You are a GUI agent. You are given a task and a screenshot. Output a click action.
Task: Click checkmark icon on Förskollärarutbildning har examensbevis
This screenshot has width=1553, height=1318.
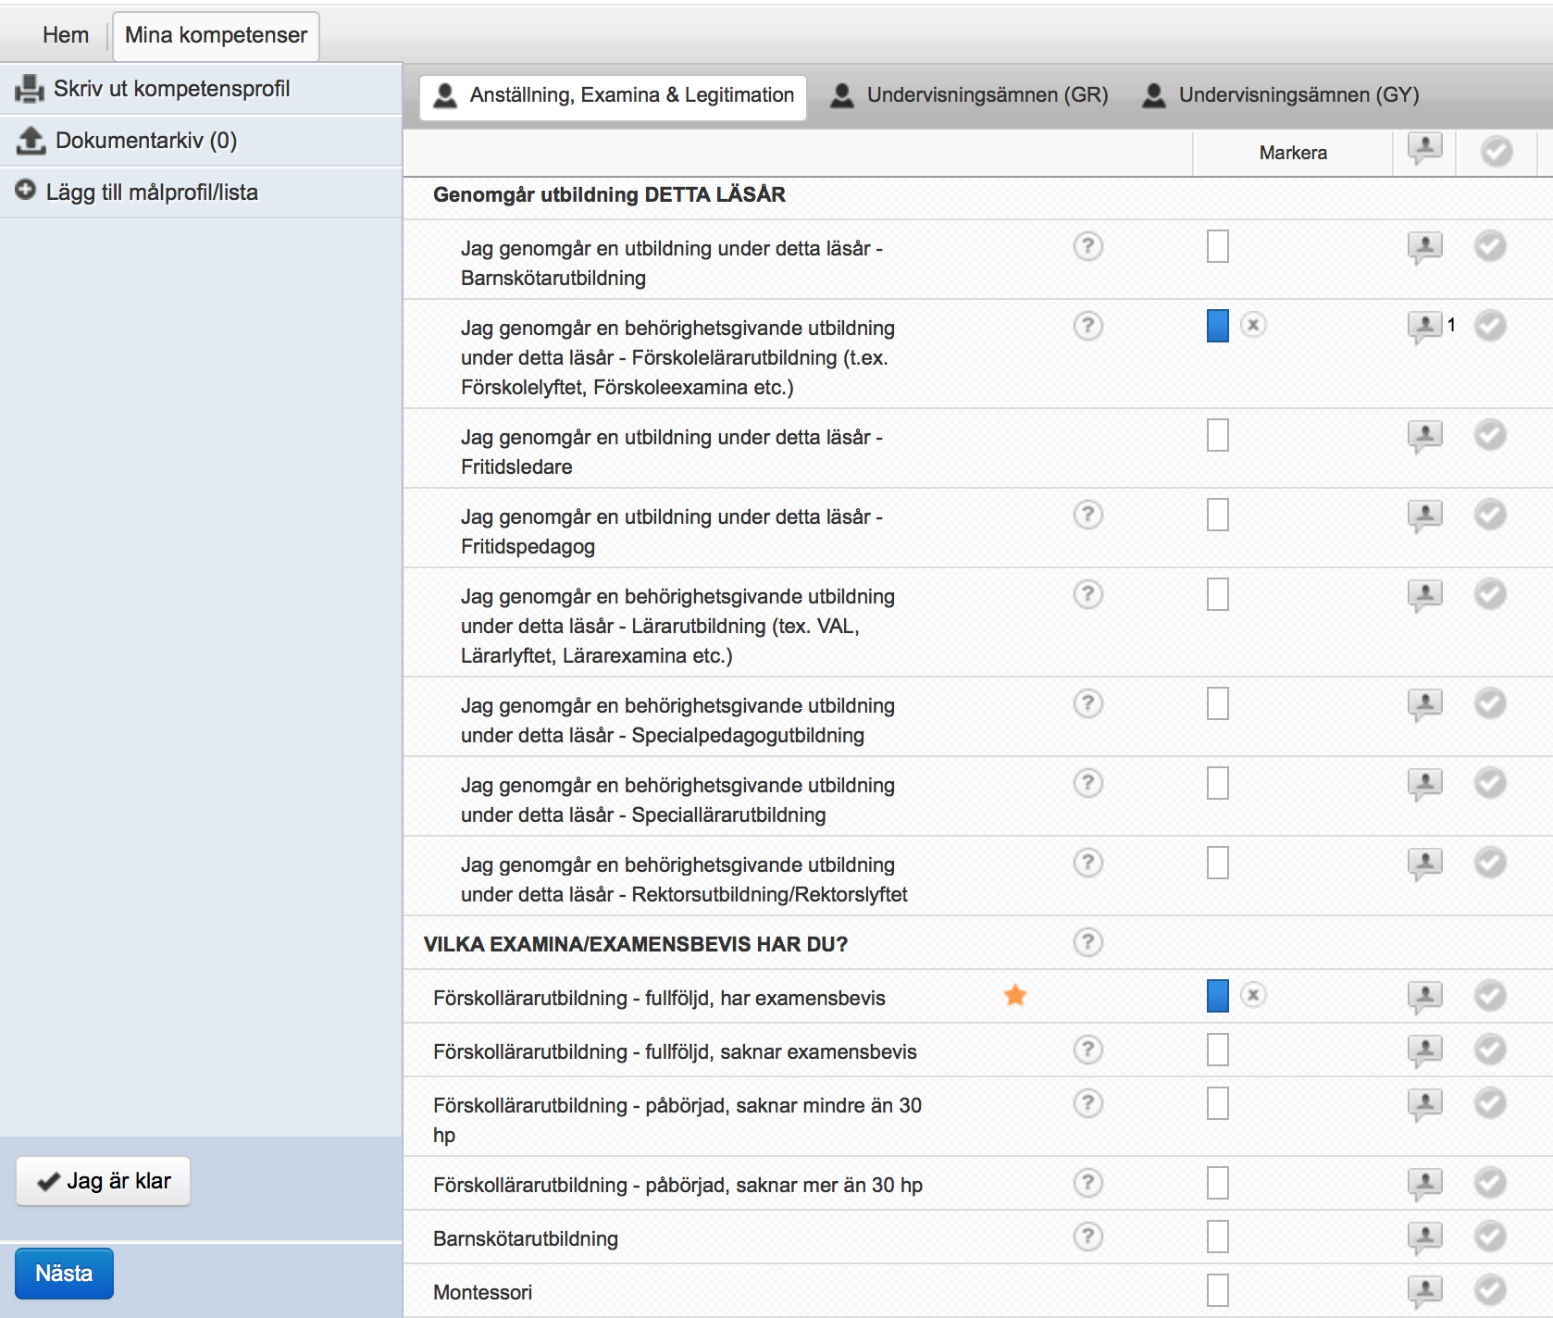pos(1490,995)
